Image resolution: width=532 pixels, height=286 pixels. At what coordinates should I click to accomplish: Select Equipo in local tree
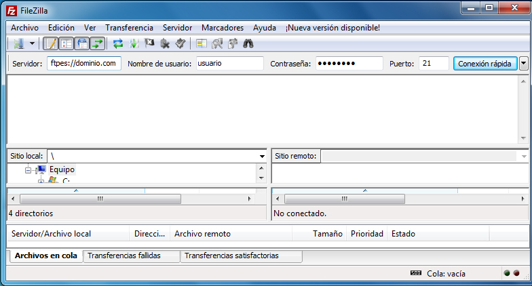click(62, 169)
